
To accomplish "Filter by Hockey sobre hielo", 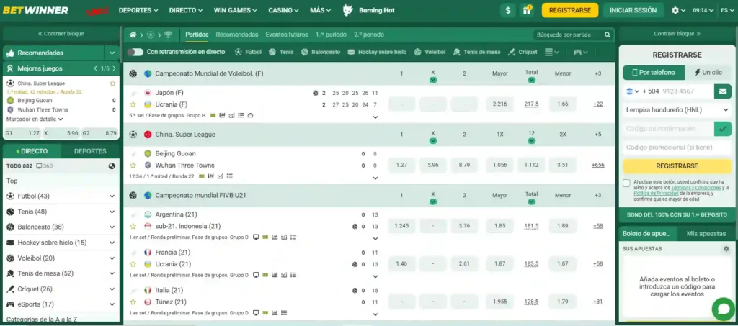I will click(377, 52).
